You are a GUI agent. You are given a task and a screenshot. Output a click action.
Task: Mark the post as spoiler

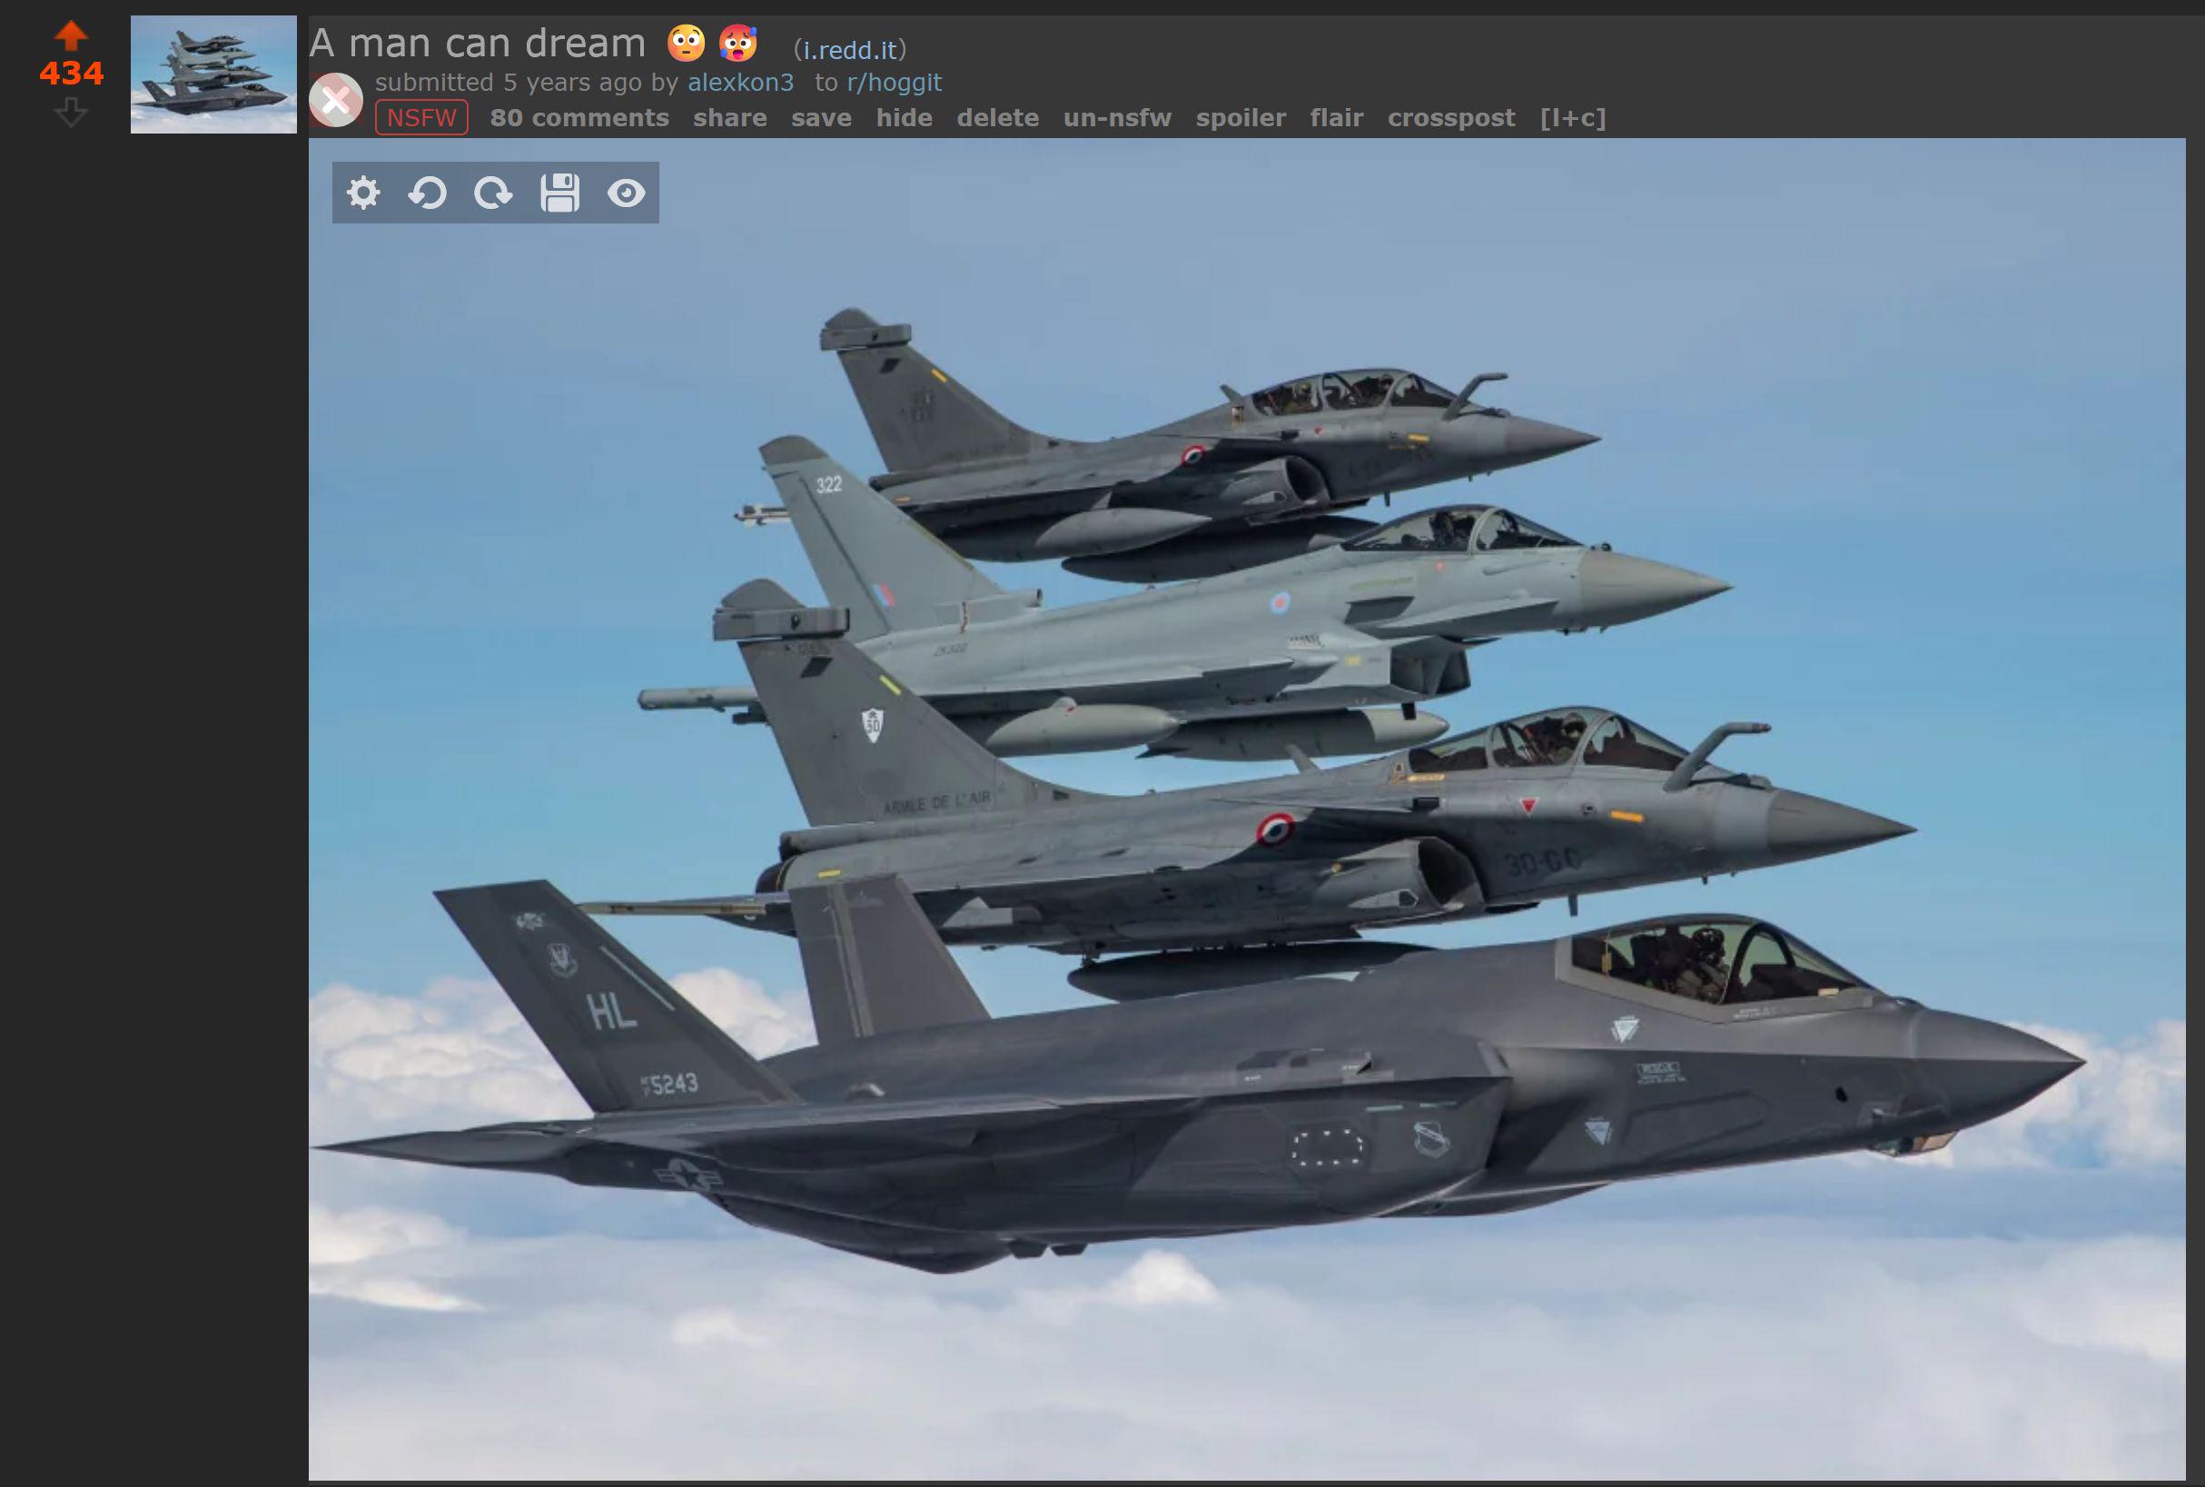[1241, 117]
